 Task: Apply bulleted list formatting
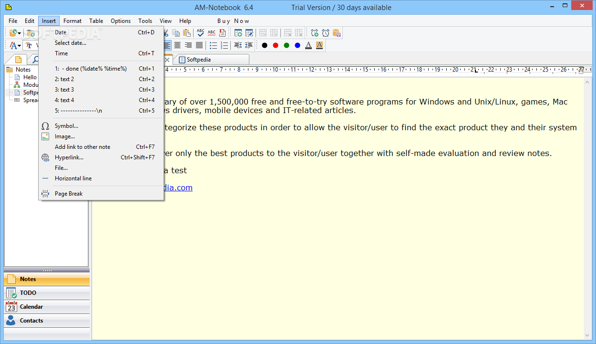click(213, 45)
